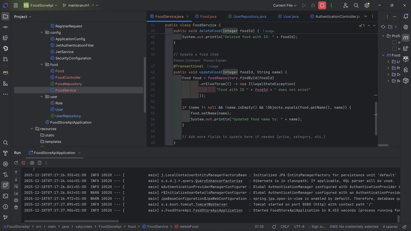Open the Project tool window icon
The image size is (411, 231).
point(5,16)
